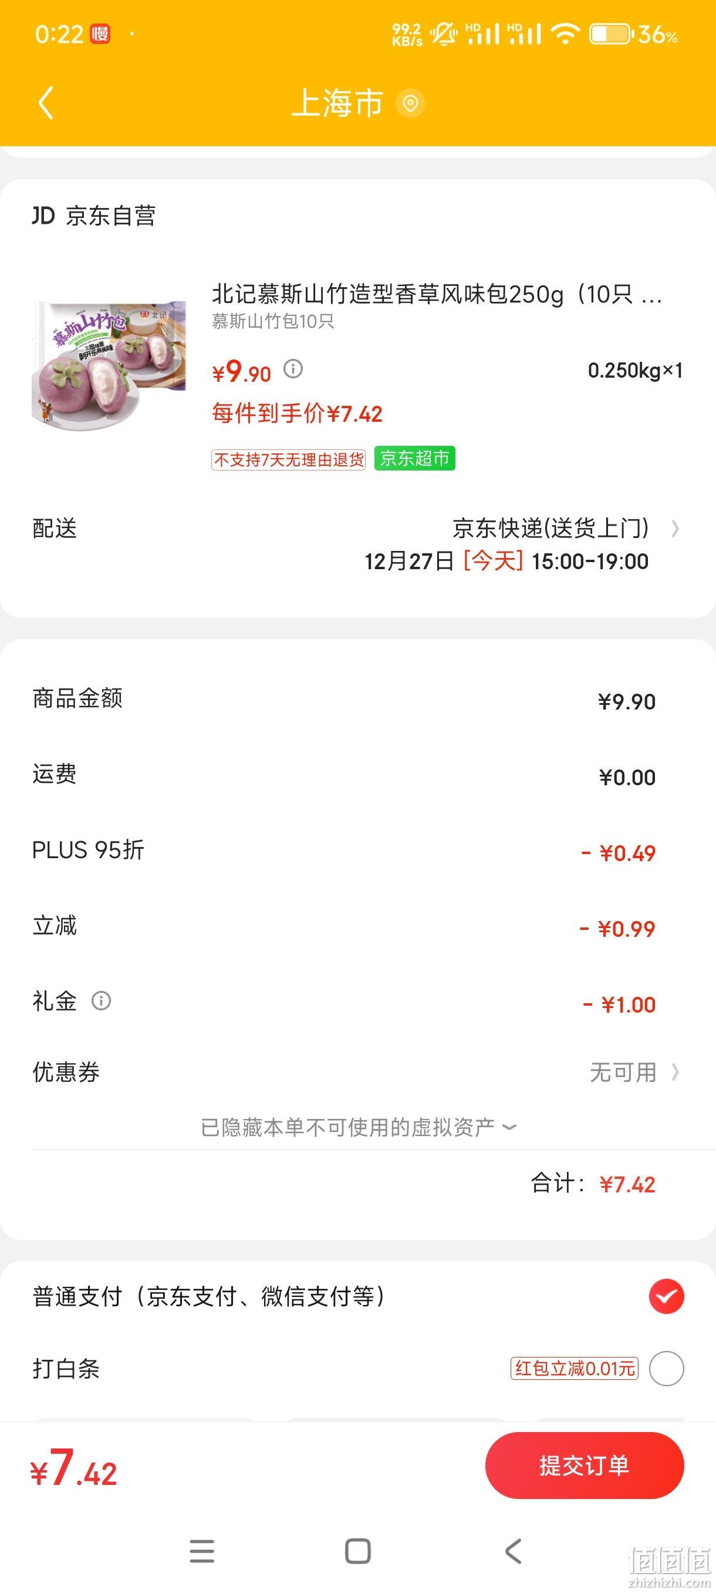
Task: Open the 礼金 info icon
Action: pyautogui.click(x=102, y=1000)
